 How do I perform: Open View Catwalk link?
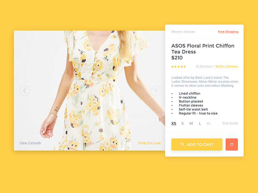[30, 143]
